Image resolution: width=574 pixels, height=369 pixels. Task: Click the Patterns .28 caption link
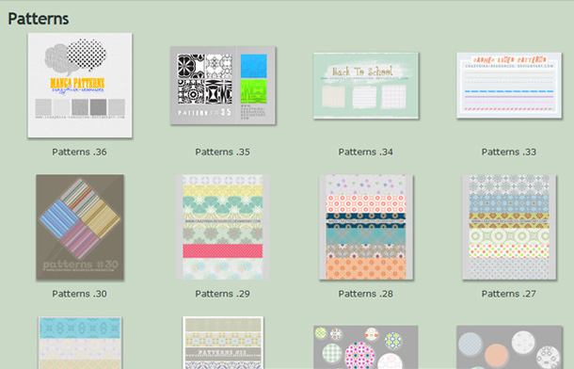pyautogui.click(x=366, y=294)
